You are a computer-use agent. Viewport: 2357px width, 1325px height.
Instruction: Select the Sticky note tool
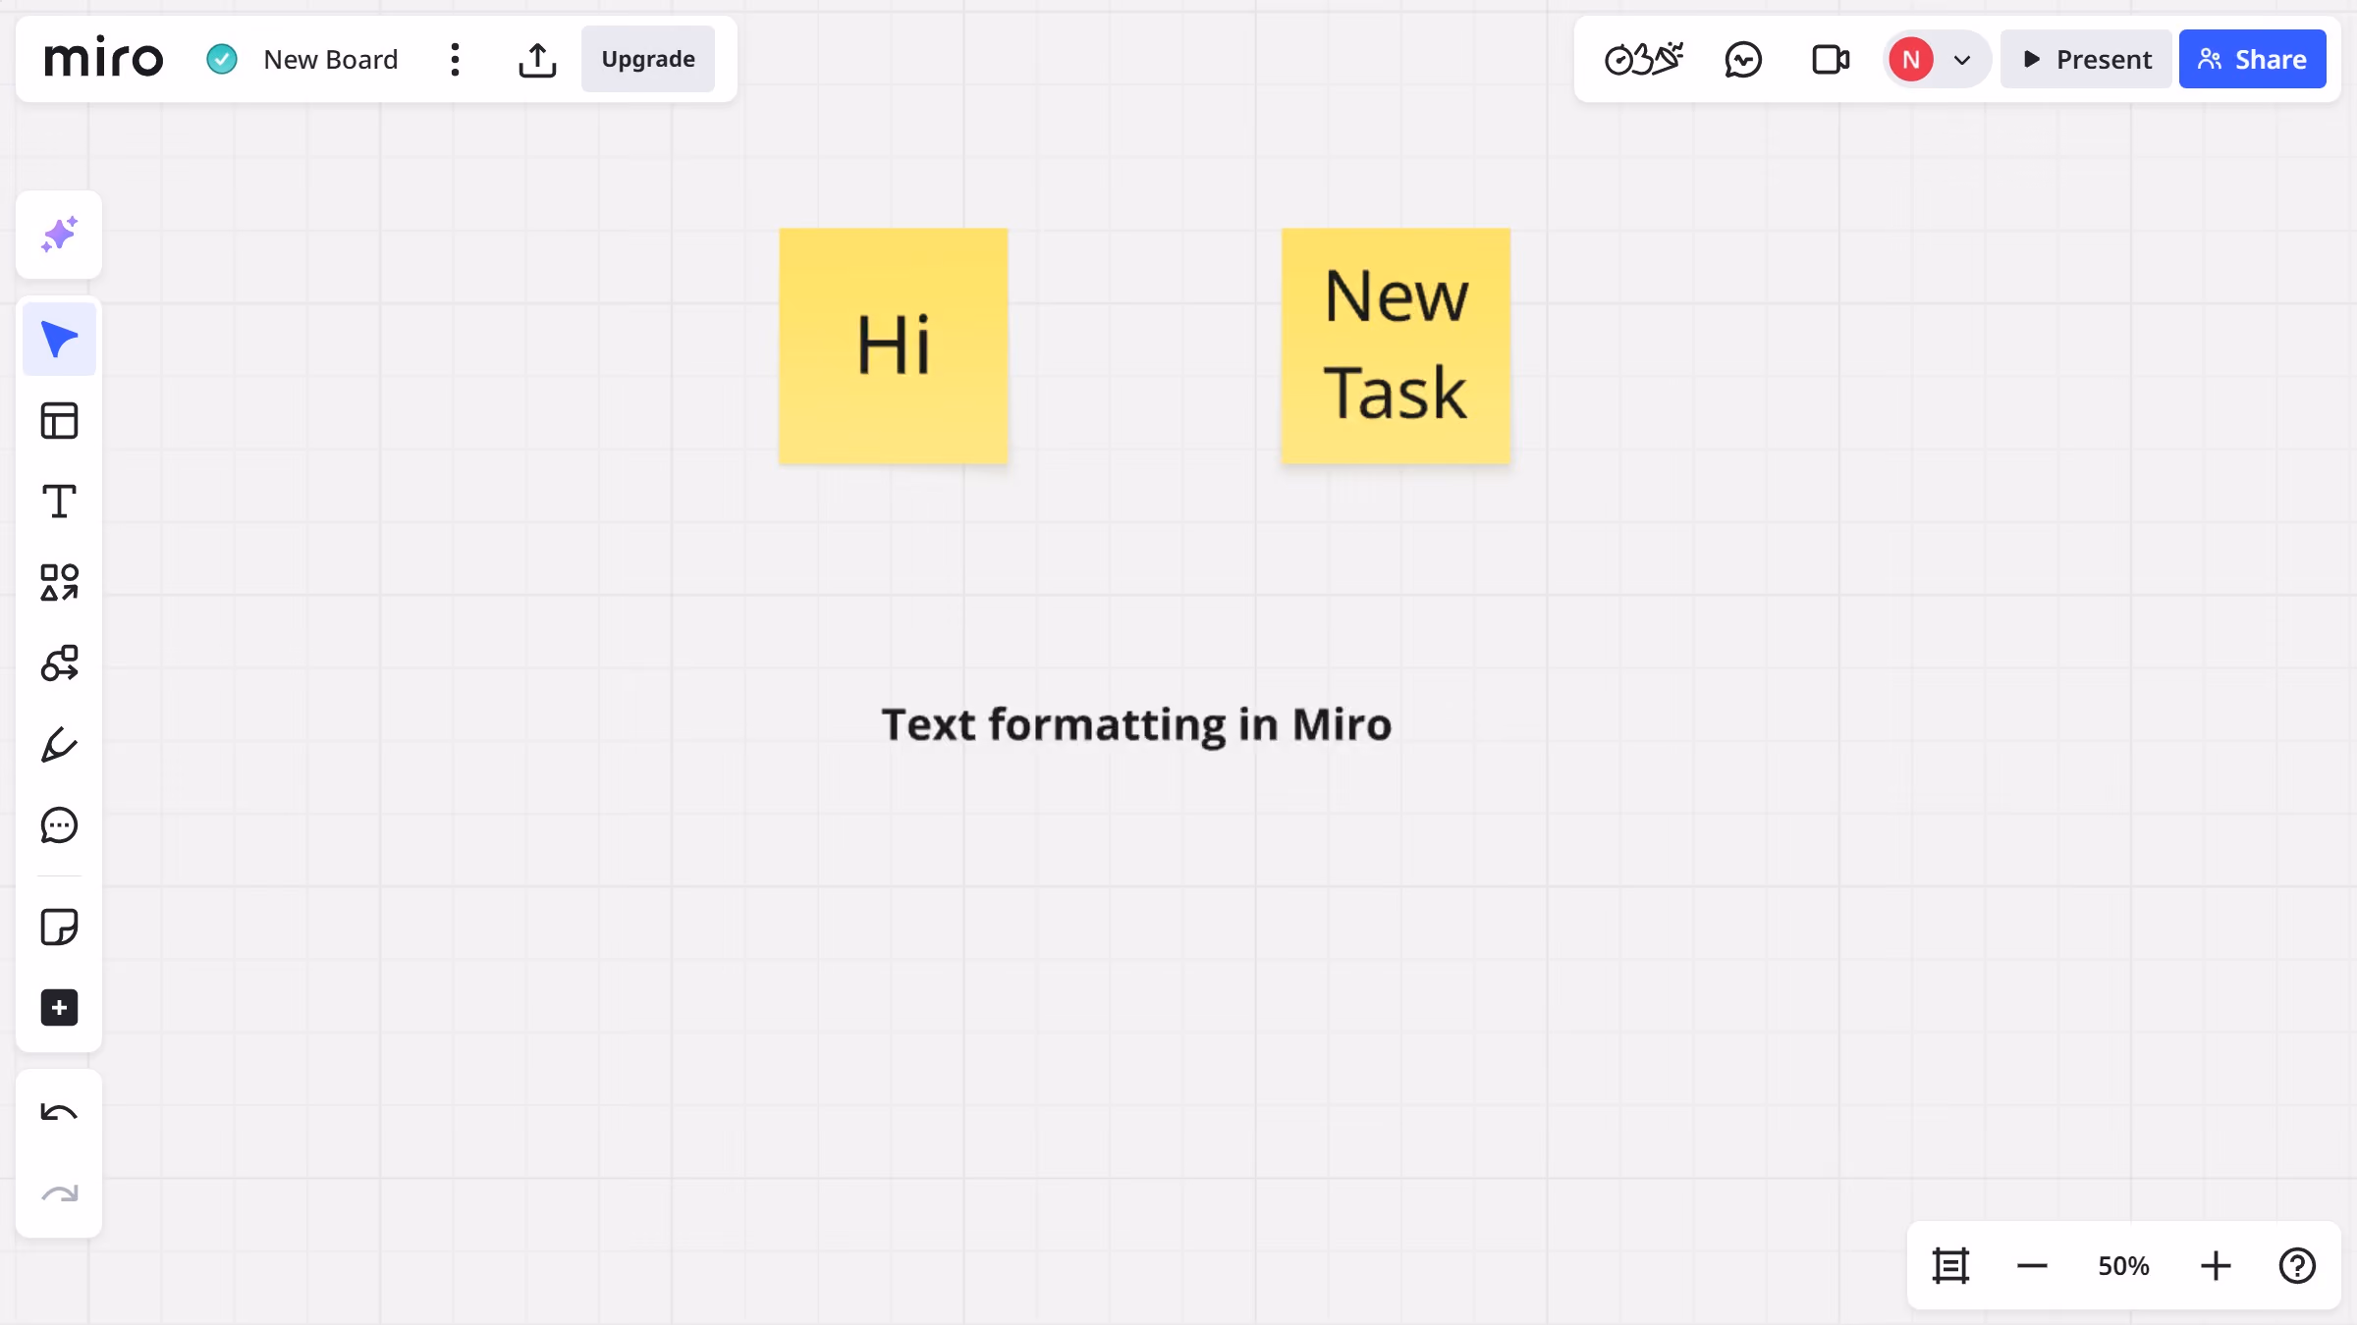coord(59,927)
